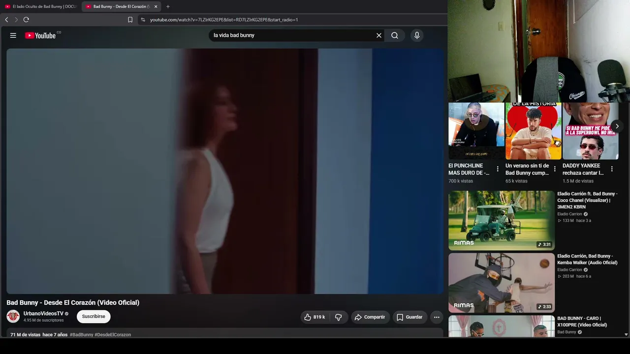Open Eladio Carrion channel under Coco Chanel

click(569, 214)
